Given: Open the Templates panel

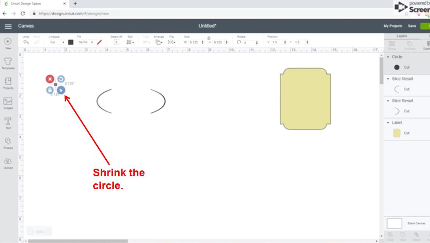Looking at the screenshot, I should click(x=8, y=63).
